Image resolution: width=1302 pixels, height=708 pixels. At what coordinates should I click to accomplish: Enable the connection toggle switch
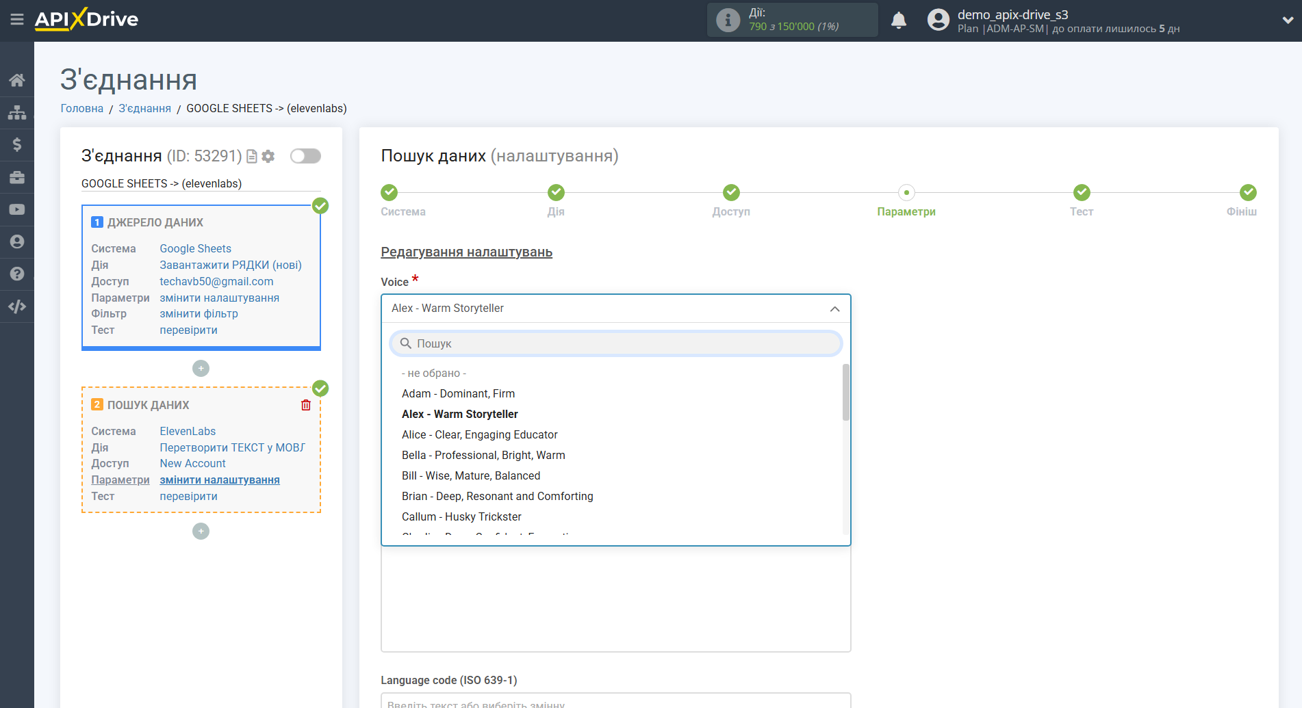pos(305,156)
